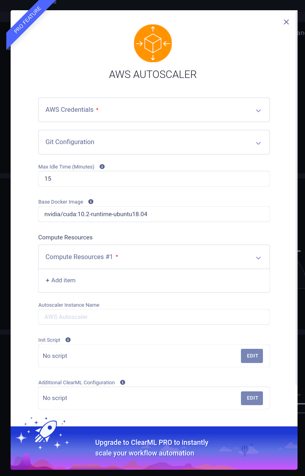The width and height of the screenshot is (305, 476).
Task: Click the rocket icon in the upgrade banner
Action: pos(46,431)
